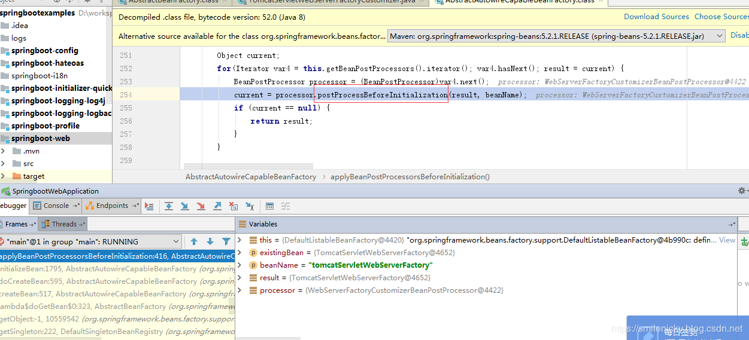Viewport: 749px width, 340px height.
Task: Click the SpringbootWebApplication debug session title
Action: tap(55, 191)
